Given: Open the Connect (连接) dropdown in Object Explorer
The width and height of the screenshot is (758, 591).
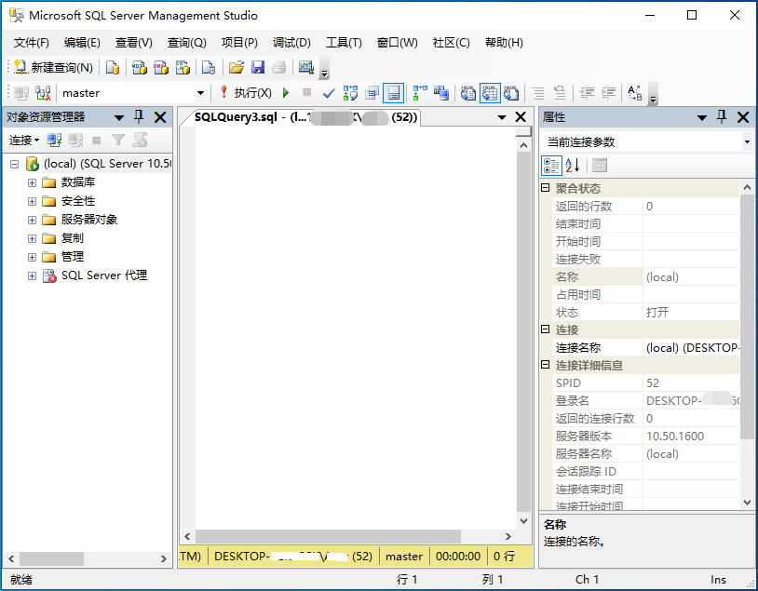Looking at the screenshot, I should pyautogui.click(x=23, y=141).
